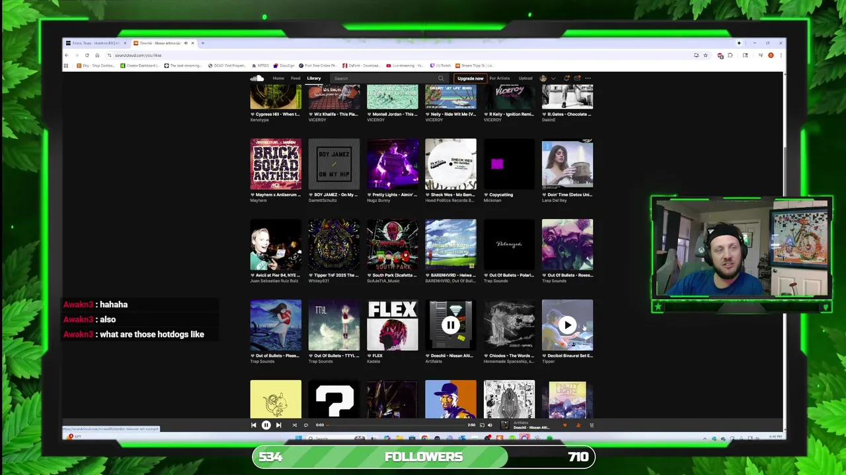The image size is (846, 475).
Task: Toggle shuffle in the player bar
Action: point(294,425)
